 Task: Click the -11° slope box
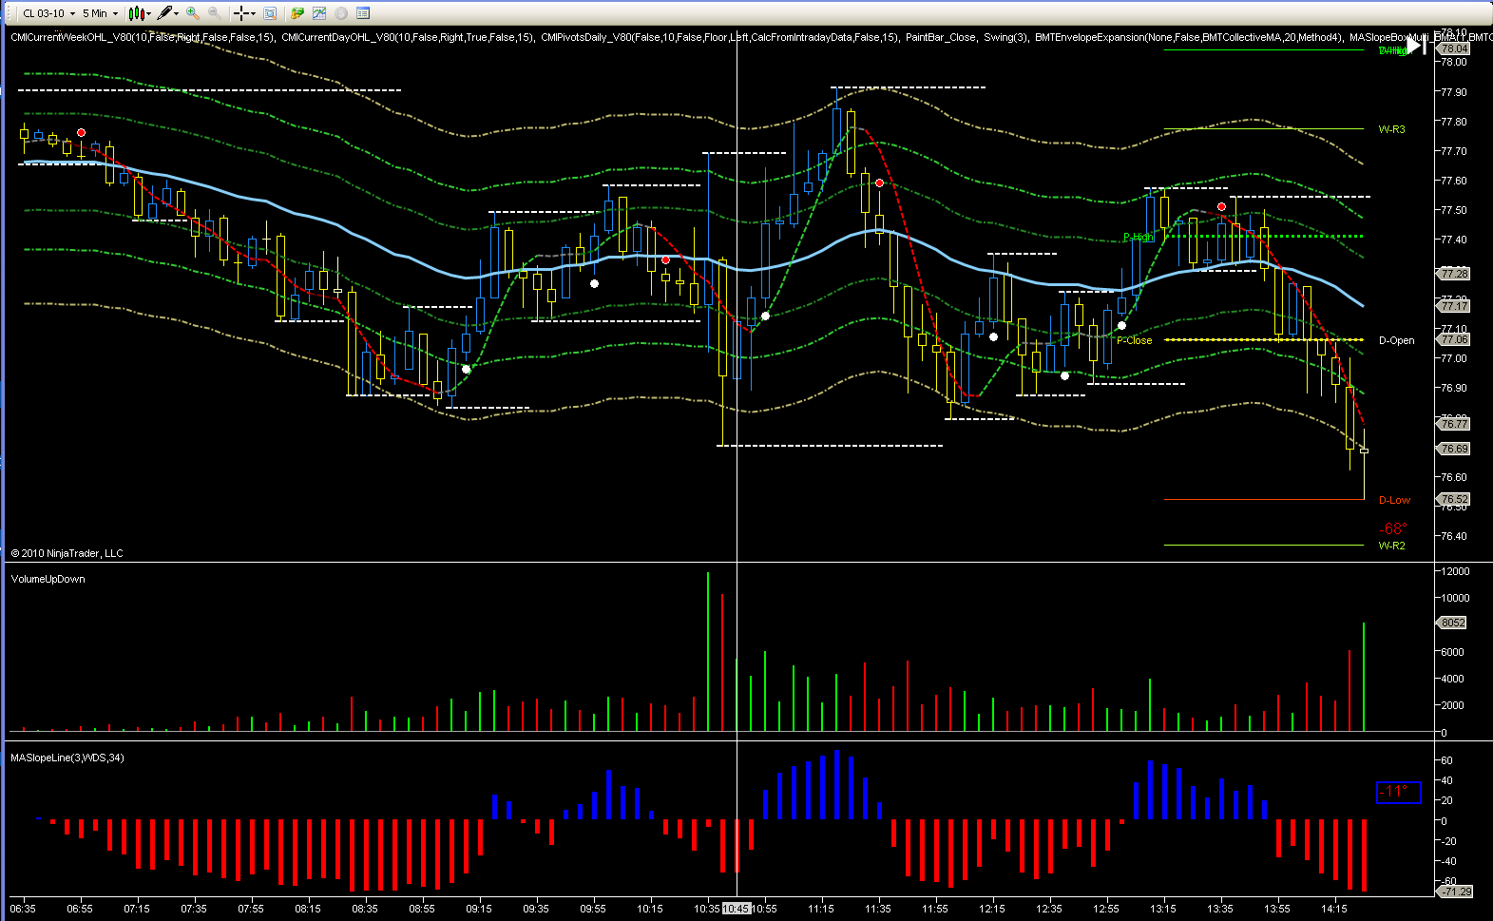tap(1398, 792)
